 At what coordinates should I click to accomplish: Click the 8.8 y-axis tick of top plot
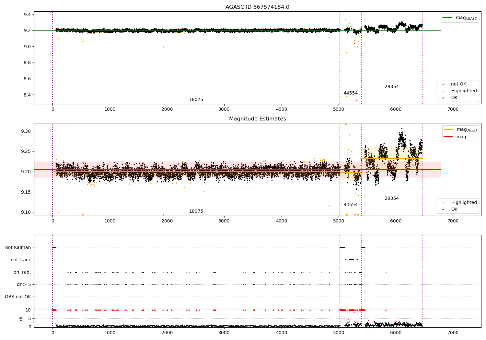click(27, 63)
